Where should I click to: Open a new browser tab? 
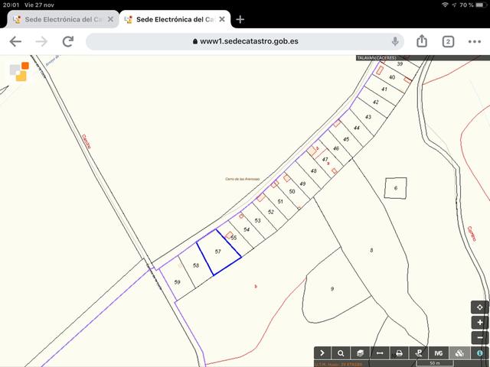[240, 19]
